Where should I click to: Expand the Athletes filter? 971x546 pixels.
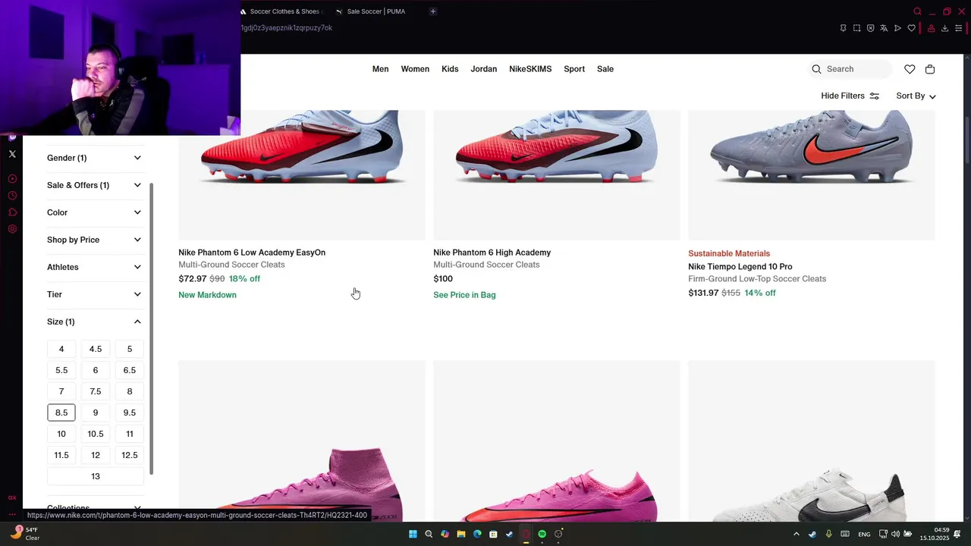[94, 267]
